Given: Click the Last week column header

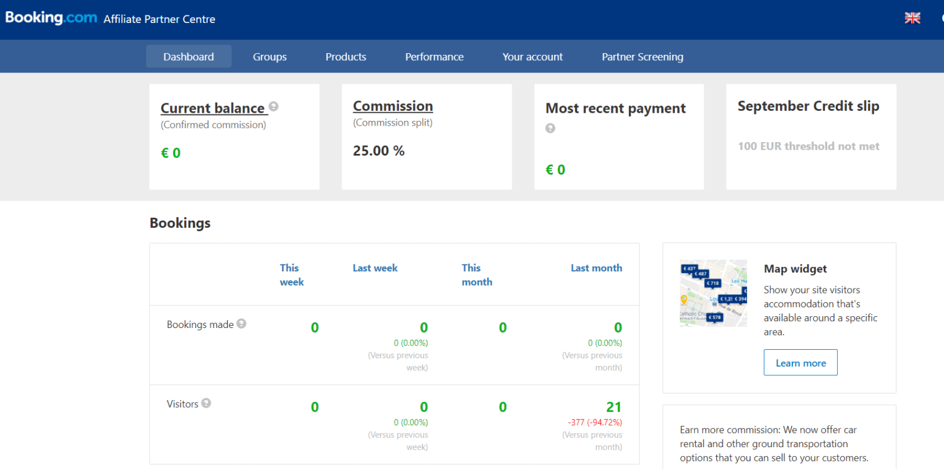Looking at the screenshot, I should tap(375, 268).
